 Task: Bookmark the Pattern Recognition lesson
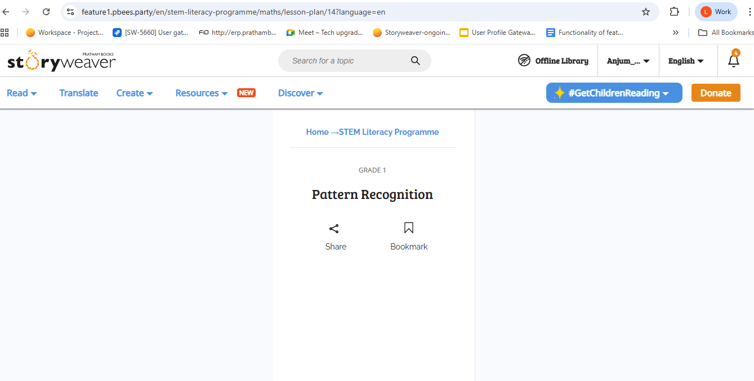click(409, 228)
